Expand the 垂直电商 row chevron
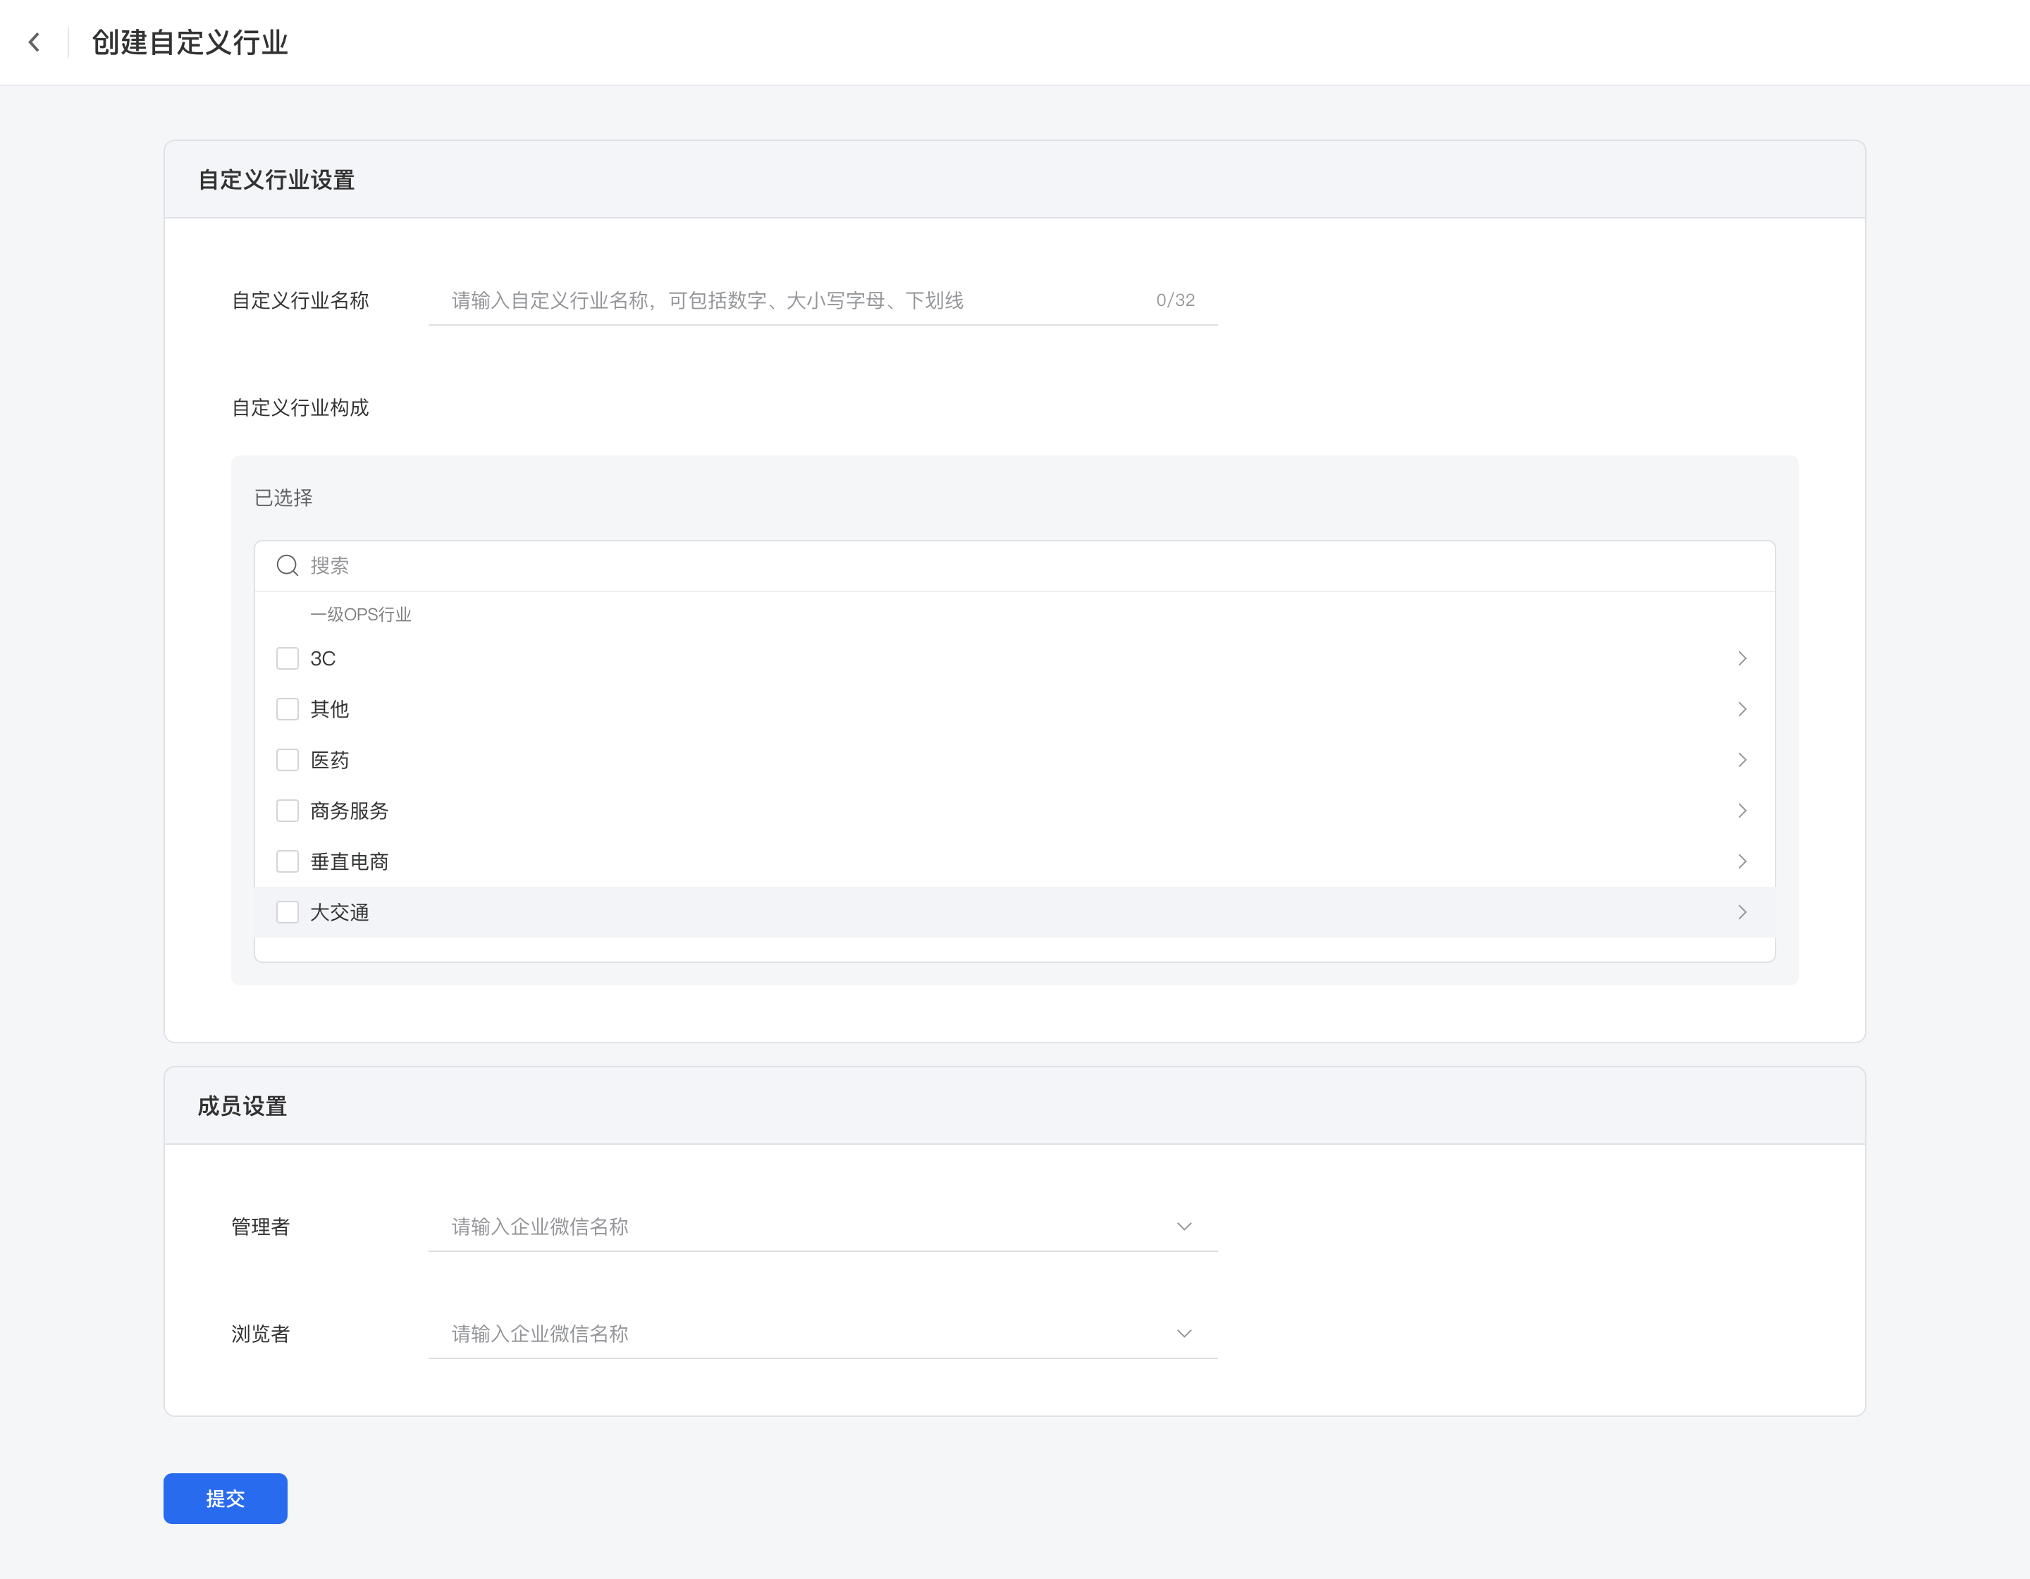This screenshot has height=1579, width=2030. pos(1742,861)
